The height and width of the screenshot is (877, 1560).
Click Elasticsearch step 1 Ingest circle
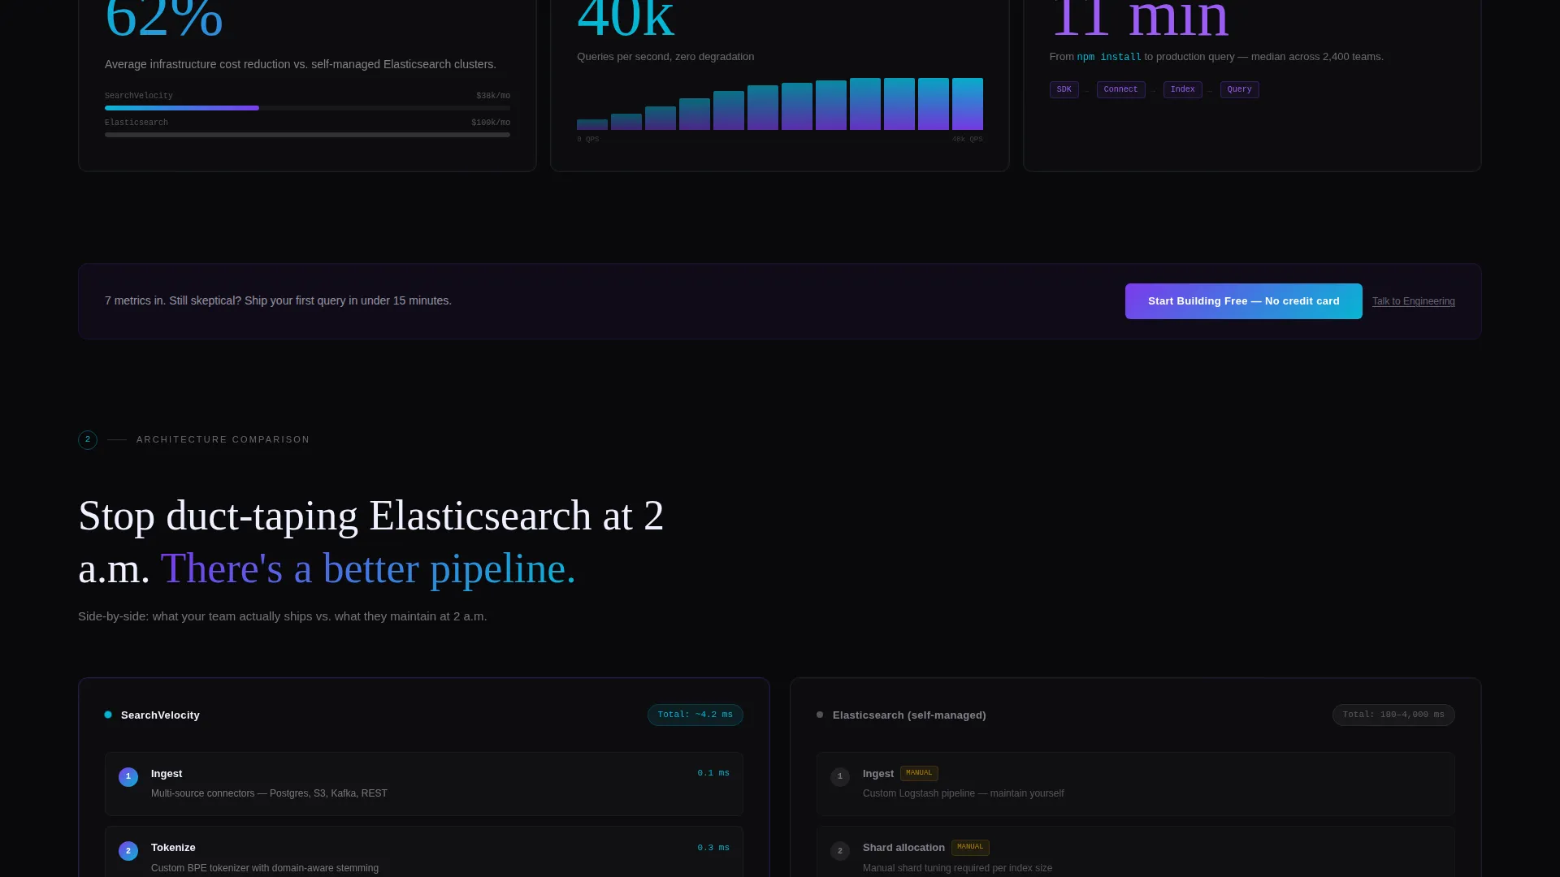[840, 777]
